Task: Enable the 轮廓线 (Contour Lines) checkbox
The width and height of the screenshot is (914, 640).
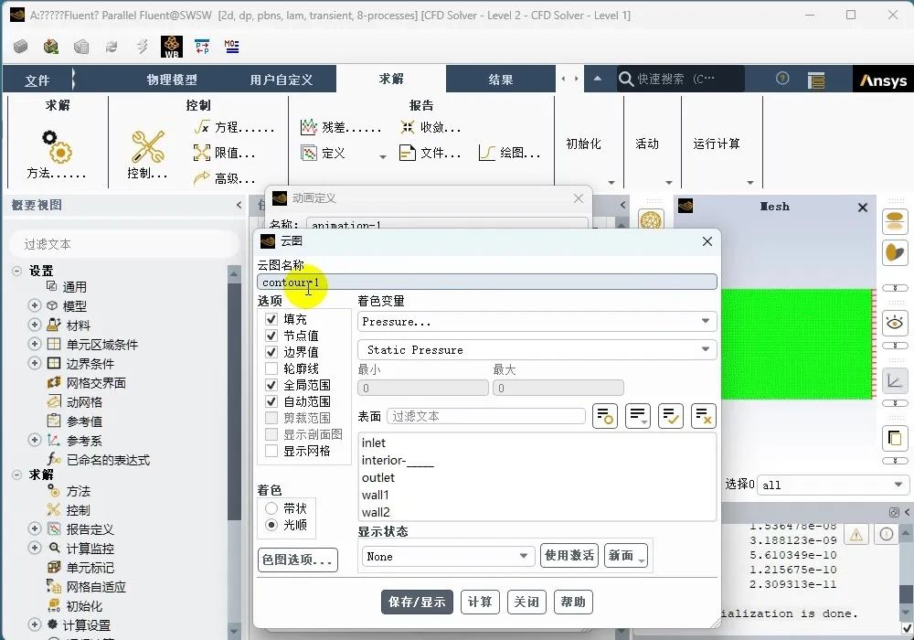Action: click(x=271, y=368)
